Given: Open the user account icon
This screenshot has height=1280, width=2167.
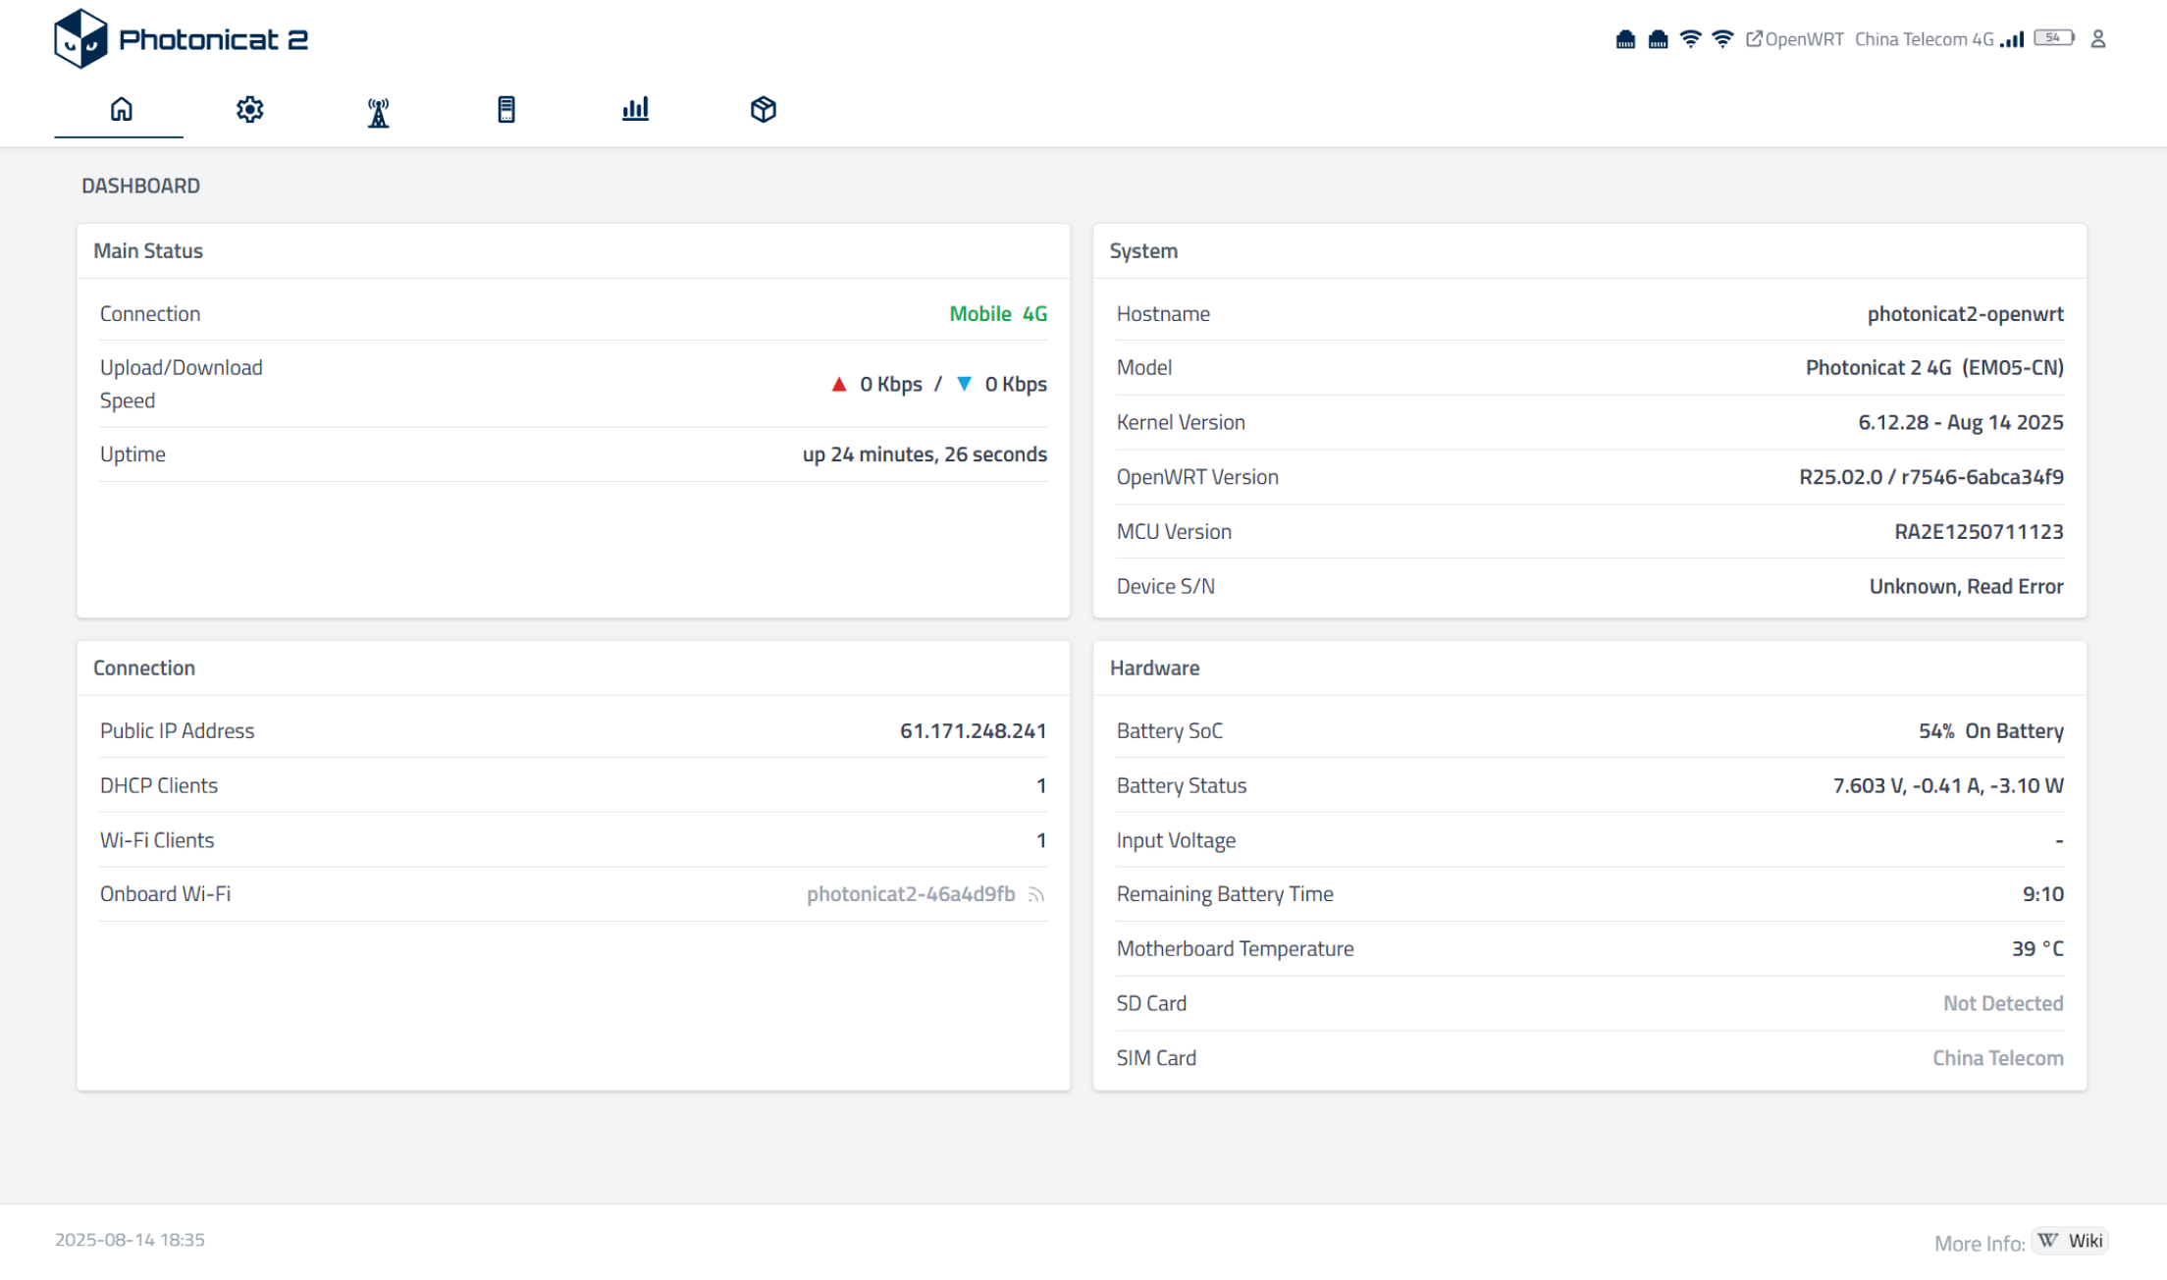Looking at the screenshot, I should [2098, 39].
